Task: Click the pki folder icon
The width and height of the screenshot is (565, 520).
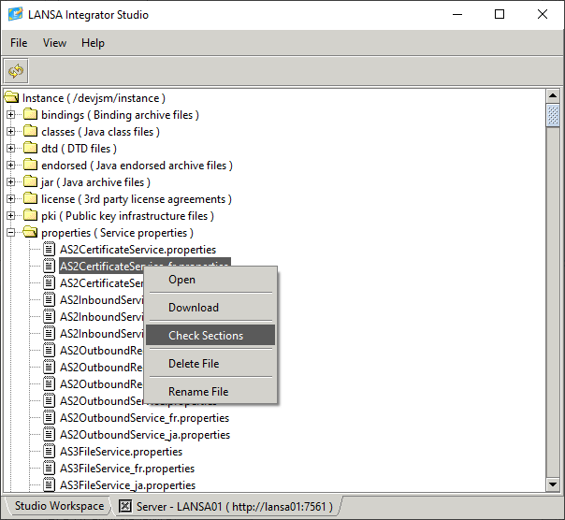Action: (30, 216)
